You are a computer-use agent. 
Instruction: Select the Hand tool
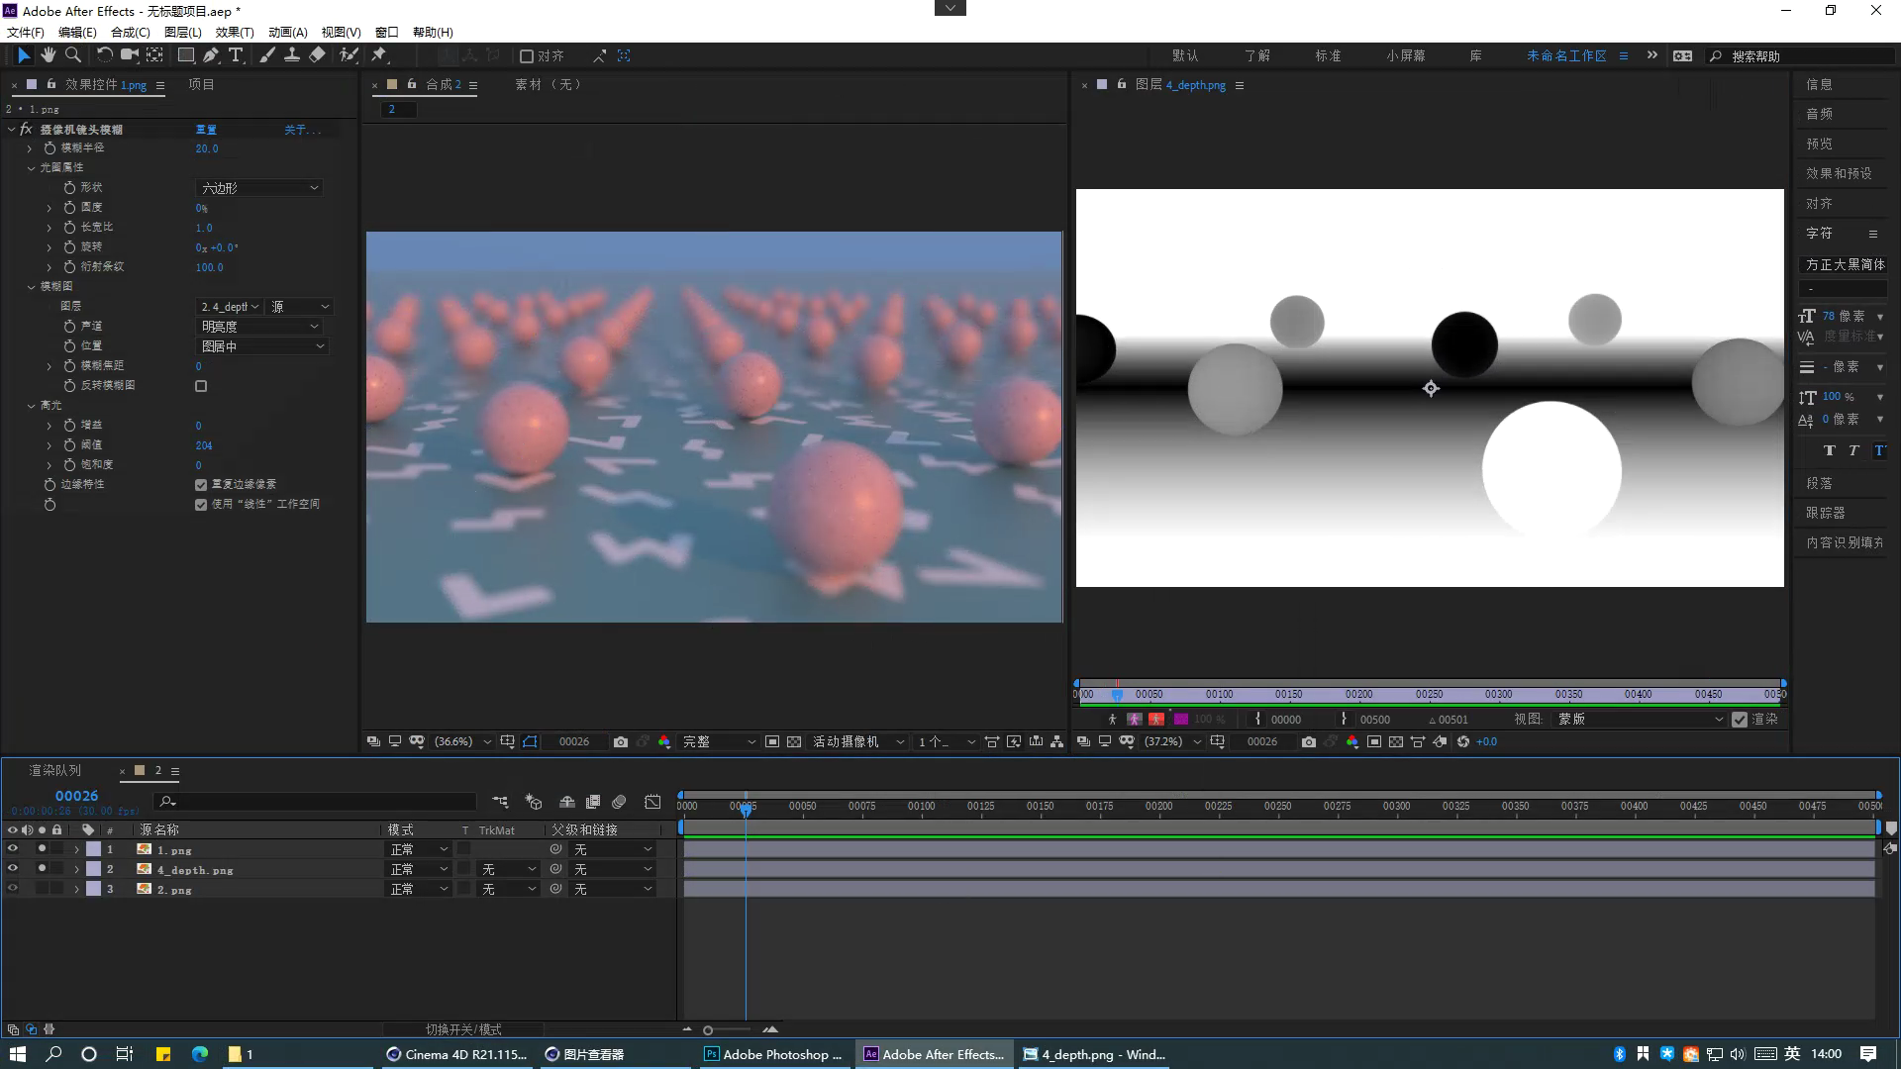pyautogui.click(x=48, y=55)
